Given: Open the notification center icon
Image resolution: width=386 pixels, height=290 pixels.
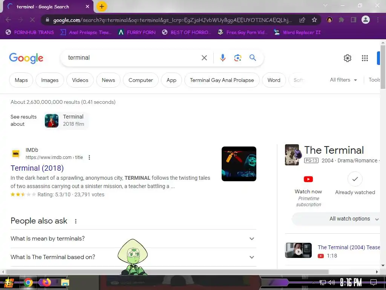Looking at the screenshot, I should [374, 282].
